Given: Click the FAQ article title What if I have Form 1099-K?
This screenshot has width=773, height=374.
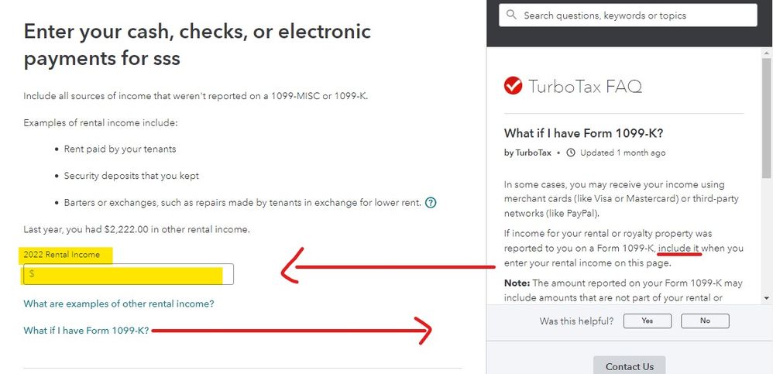Looking at the screenshot, I should 584,133.
